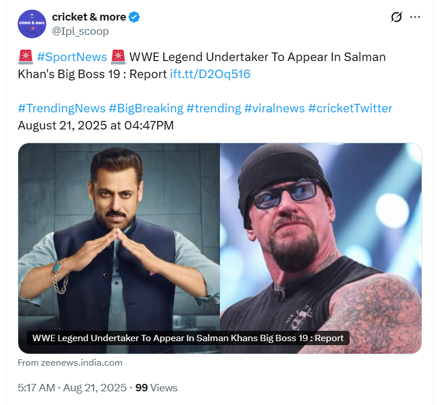This screenshot has width=437, height=405.
Task: Click the 5:17 AM Aug 21, 2025 timestamp
Action: [x=72, y=388]
